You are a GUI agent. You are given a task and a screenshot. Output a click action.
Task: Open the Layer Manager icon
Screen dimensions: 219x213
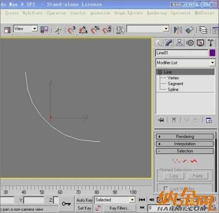203,30
